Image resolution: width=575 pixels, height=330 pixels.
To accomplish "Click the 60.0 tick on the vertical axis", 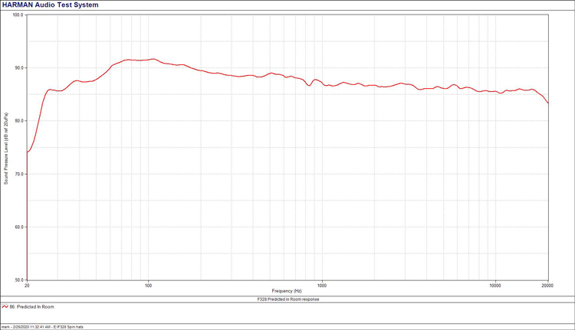I will pyautogui.click(x=19, y=227).
